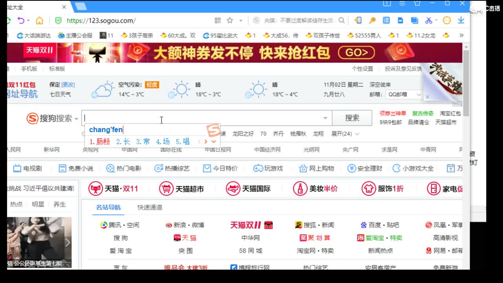Open the 安全理财 finance icon link

[x=365, y=168]
